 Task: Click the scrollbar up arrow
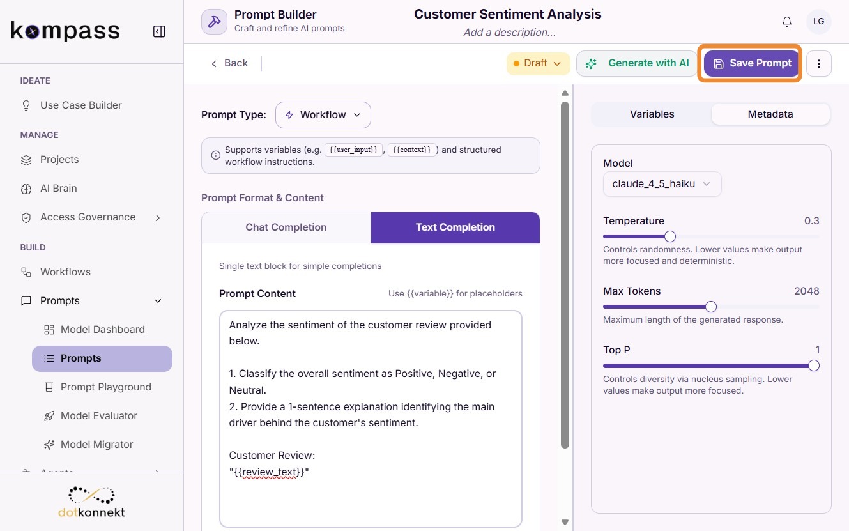click(565, 93)
